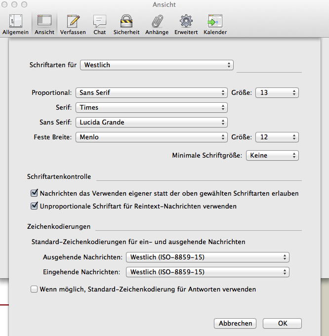
Task: Open the Ausgehende Nachrichten encoding dropdown
Action: click(x=207, y=257)
